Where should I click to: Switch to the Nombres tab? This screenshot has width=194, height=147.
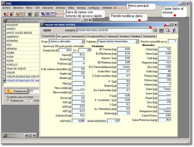pyautogui.click(x=124, y=37)
